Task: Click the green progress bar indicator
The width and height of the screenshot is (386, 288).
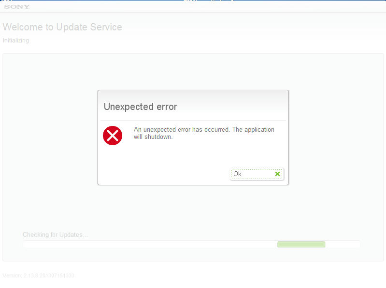Action: [x=301, y=244]
